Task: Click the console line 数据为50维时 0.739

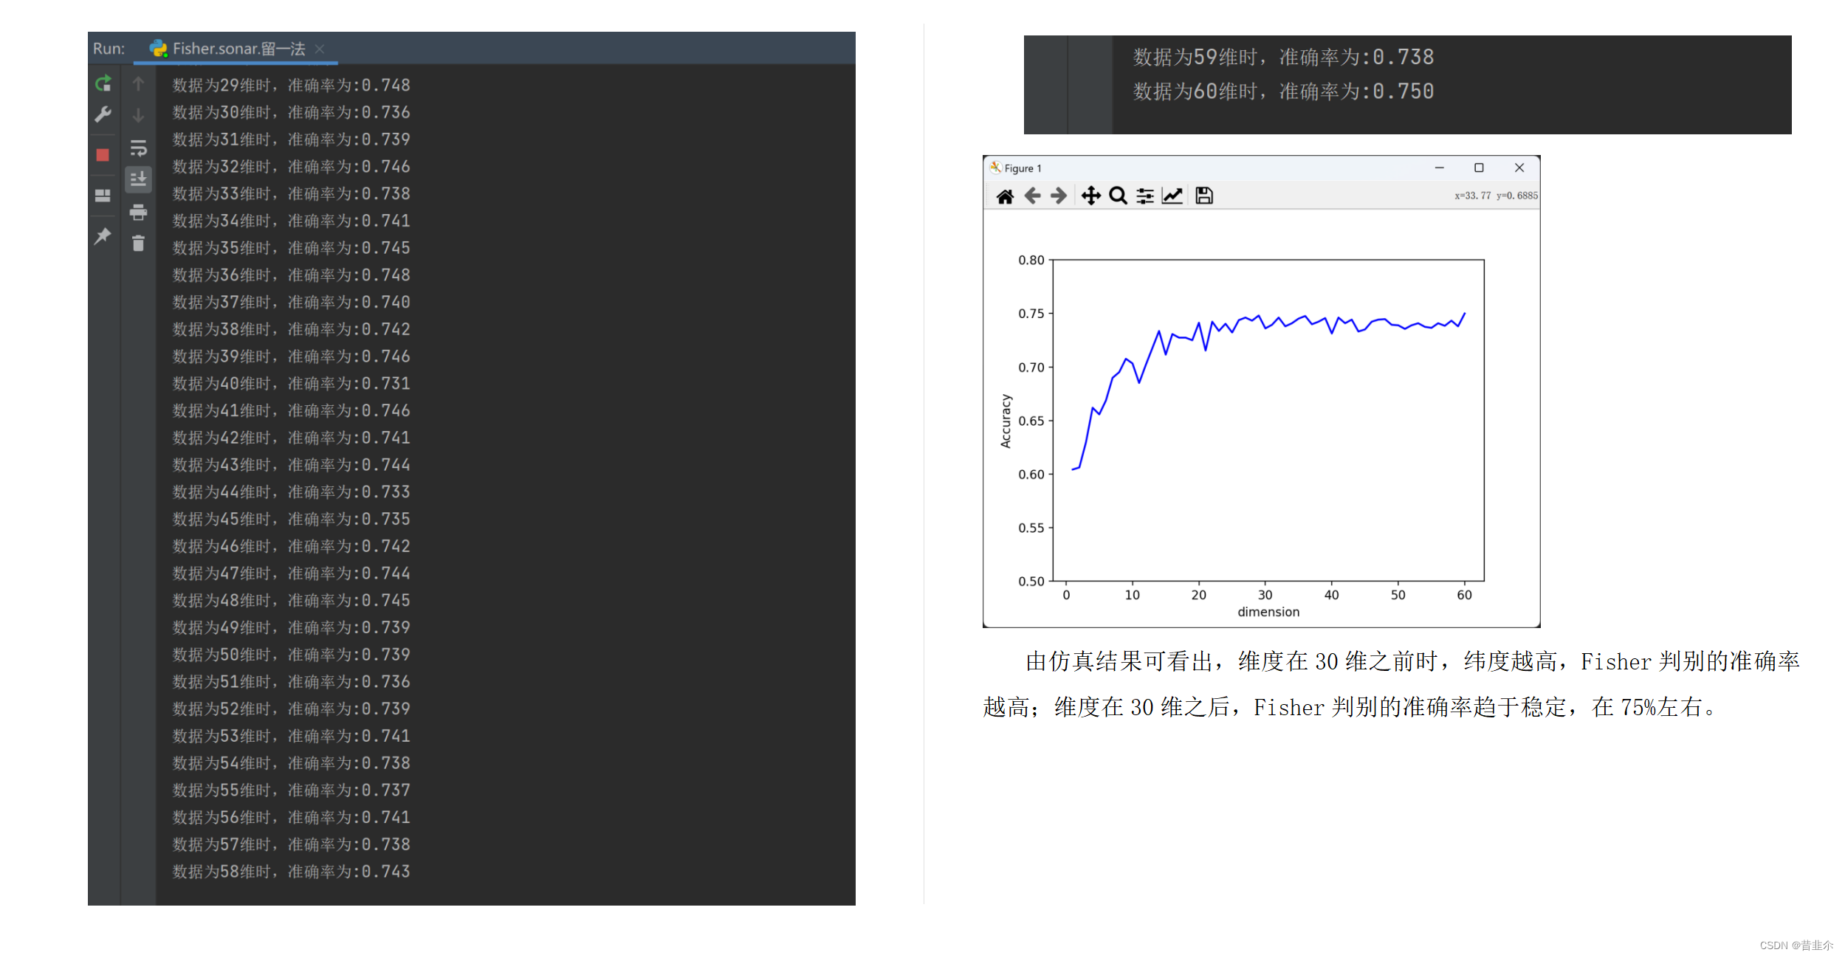Action: pyautogui.click(x=291, y=654)
